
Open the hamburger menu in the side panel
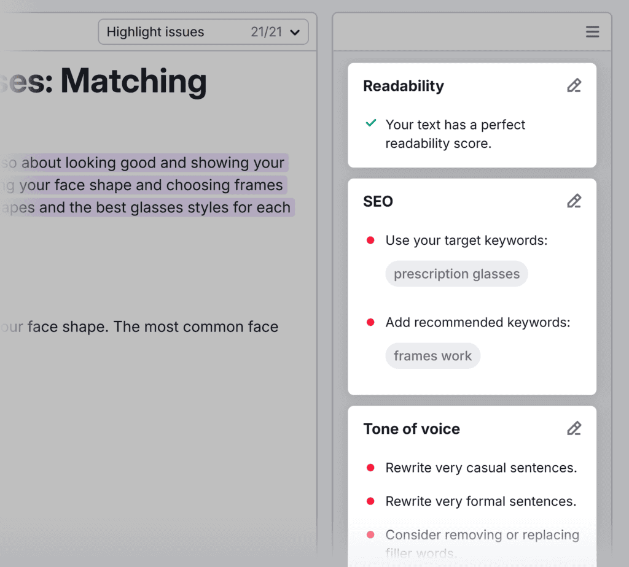tap(592, 32)
